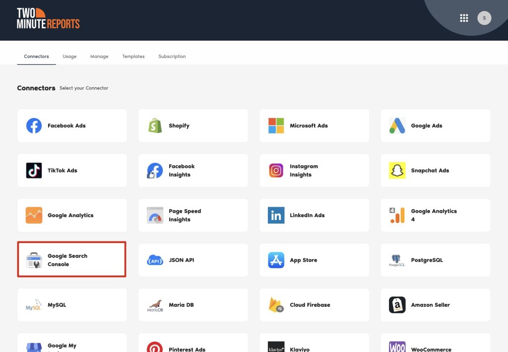Image resolution: width=508 pixels, height=352 pixels.
Task: Select the "Amazon Seller" connector name
Action: click(x=431, y=305)
